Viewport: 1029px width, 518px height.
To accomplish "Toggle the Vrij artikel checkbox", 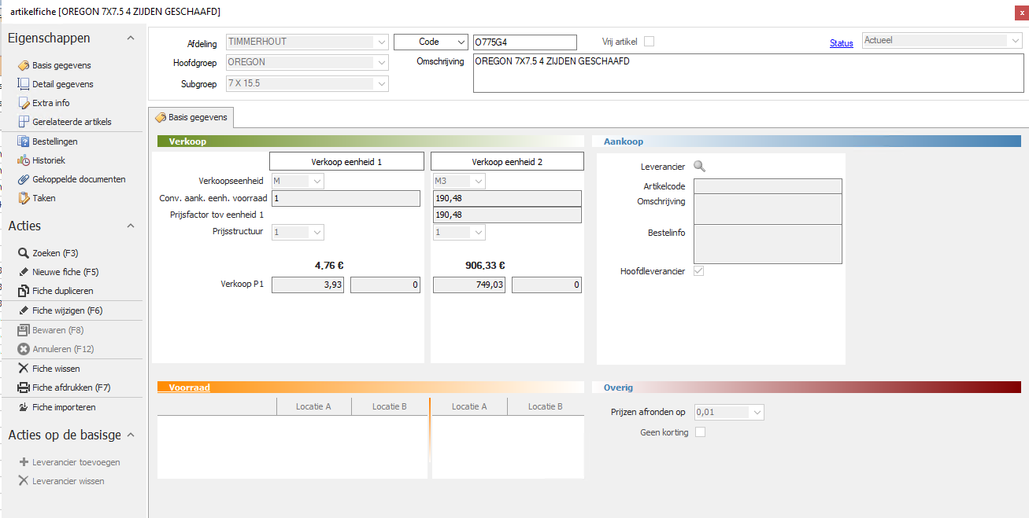I will 649,42.
